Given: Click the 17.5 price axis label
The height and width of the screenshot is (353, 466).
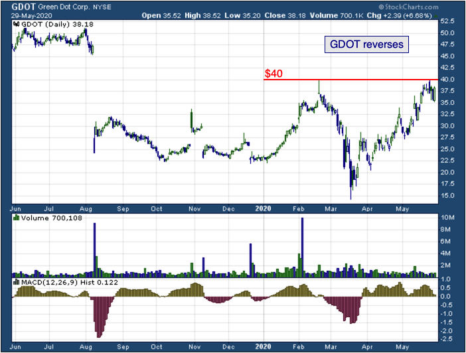Looking at the screenshot, I should click(447, 184).
